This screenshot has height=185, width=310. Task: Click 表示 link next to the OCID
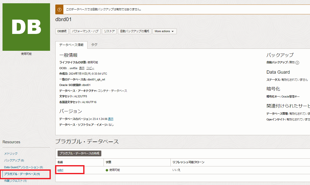[x=82, y=68]
